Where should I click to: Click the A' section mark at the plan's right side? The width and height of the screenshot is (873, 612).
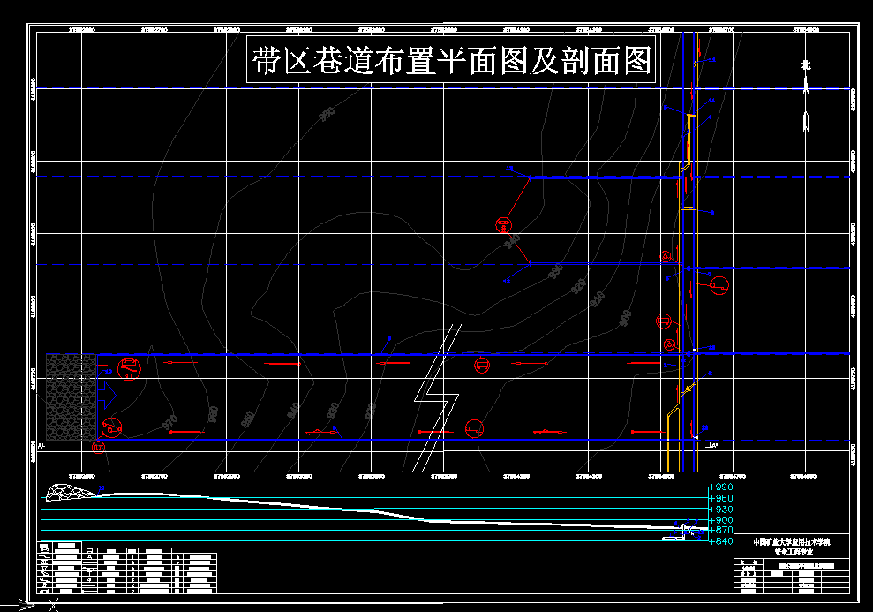712,445
